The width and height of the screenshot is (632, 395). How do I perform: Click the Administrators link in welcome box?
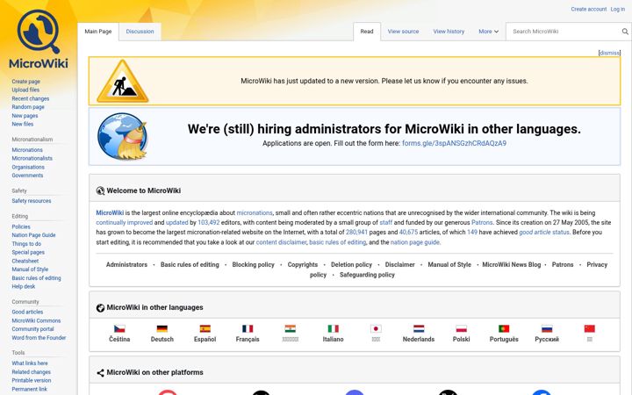click(x=126, y=265)
